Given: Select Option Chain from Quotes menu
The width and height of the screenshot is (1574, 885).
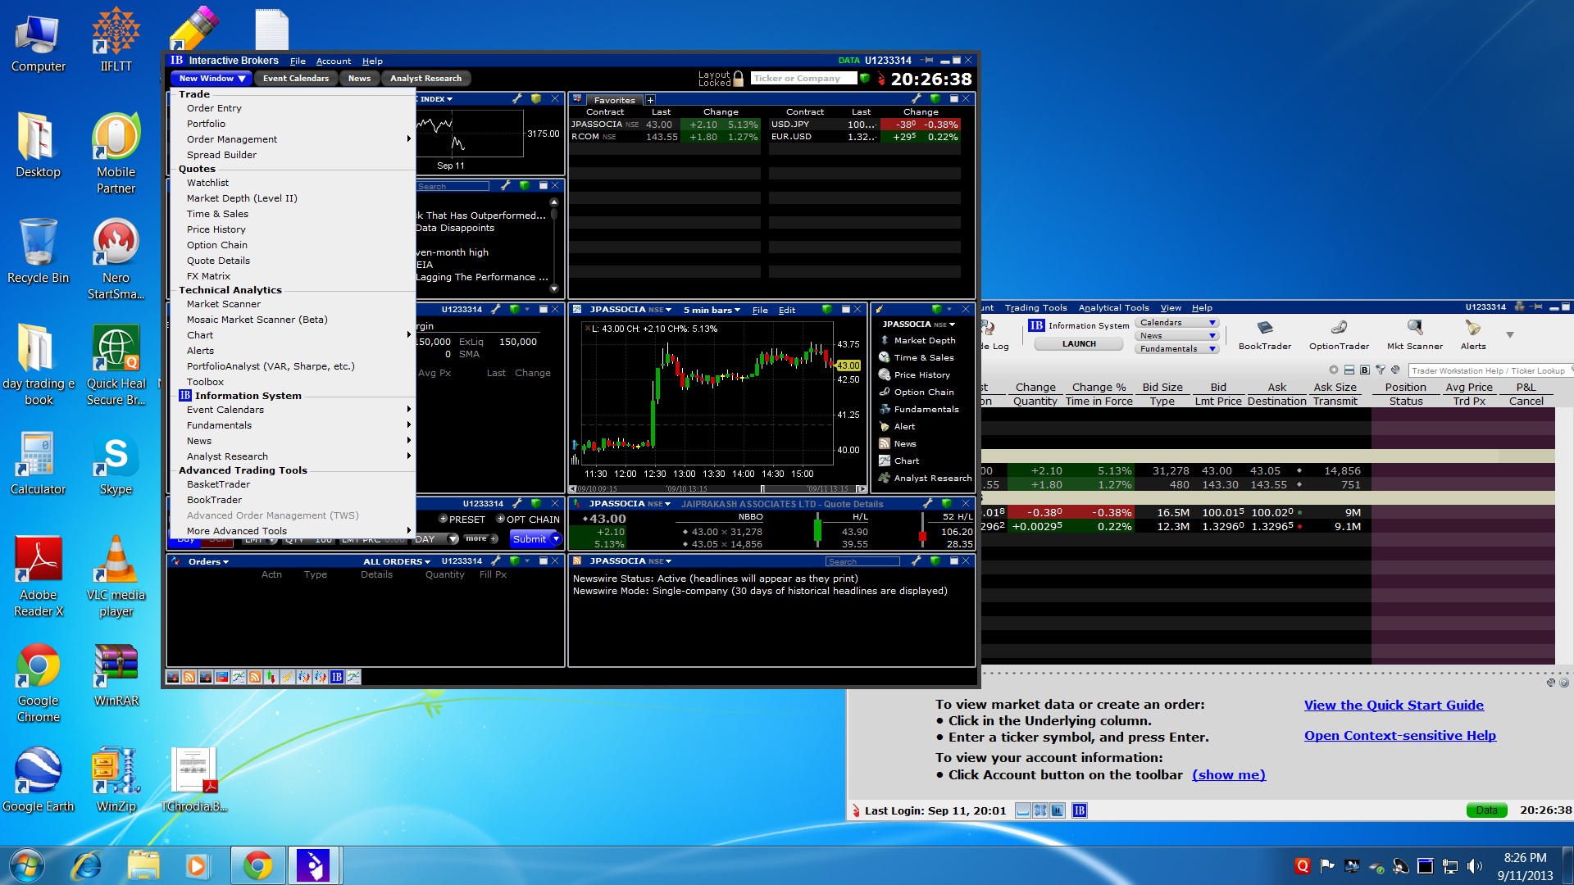Looking at the screenshot, I should (216, 245).
